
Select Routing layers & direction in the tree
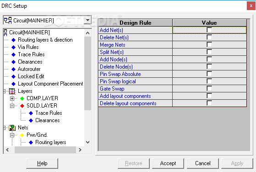[45, 40]
